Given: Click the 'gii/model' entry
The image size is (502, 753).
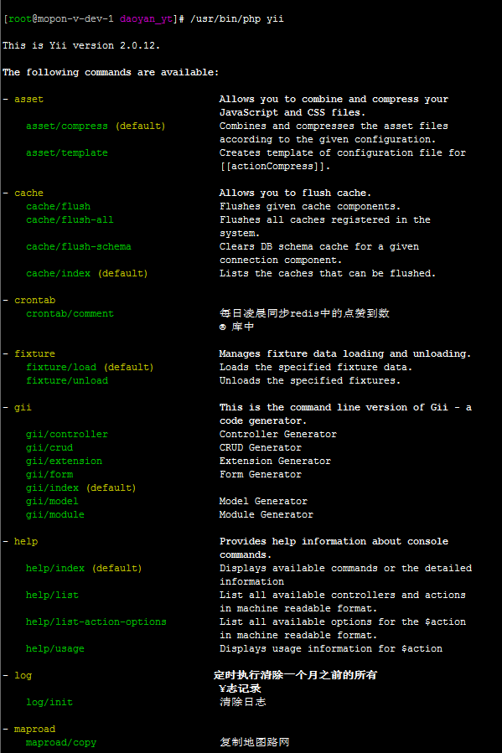Looking at the screenshot, I should pos(52,502).
